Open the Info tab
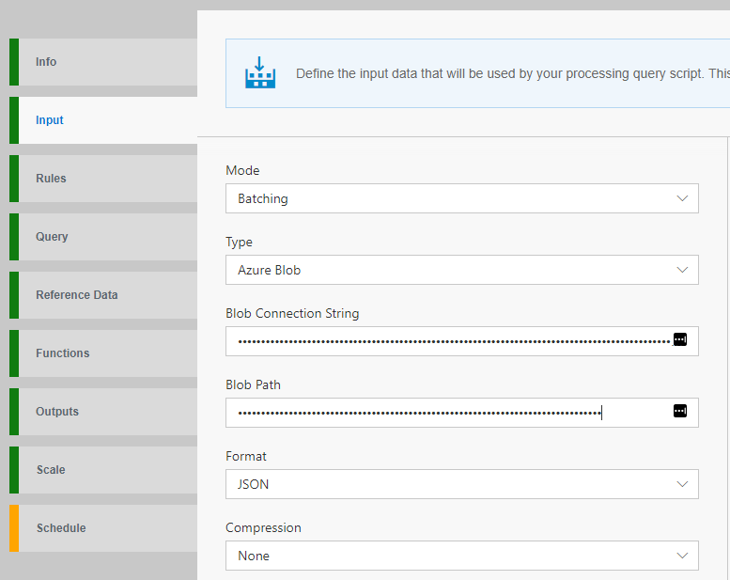This screenshot has height=580, width=730. click(103, 62)
